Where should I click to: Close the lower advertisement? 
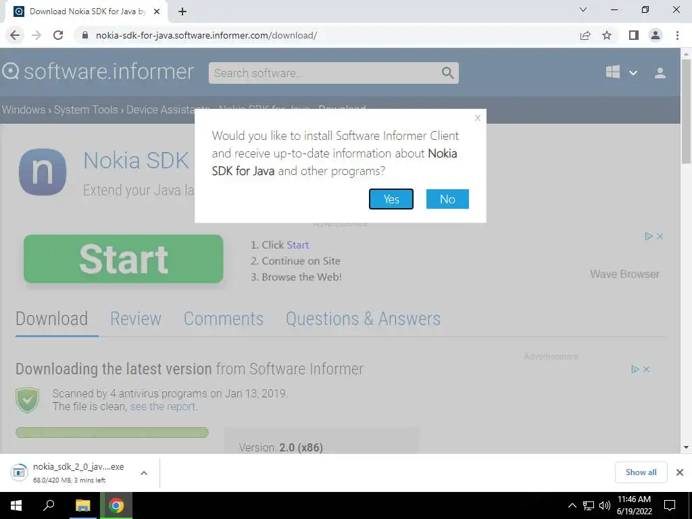click(x=647, y=369)
